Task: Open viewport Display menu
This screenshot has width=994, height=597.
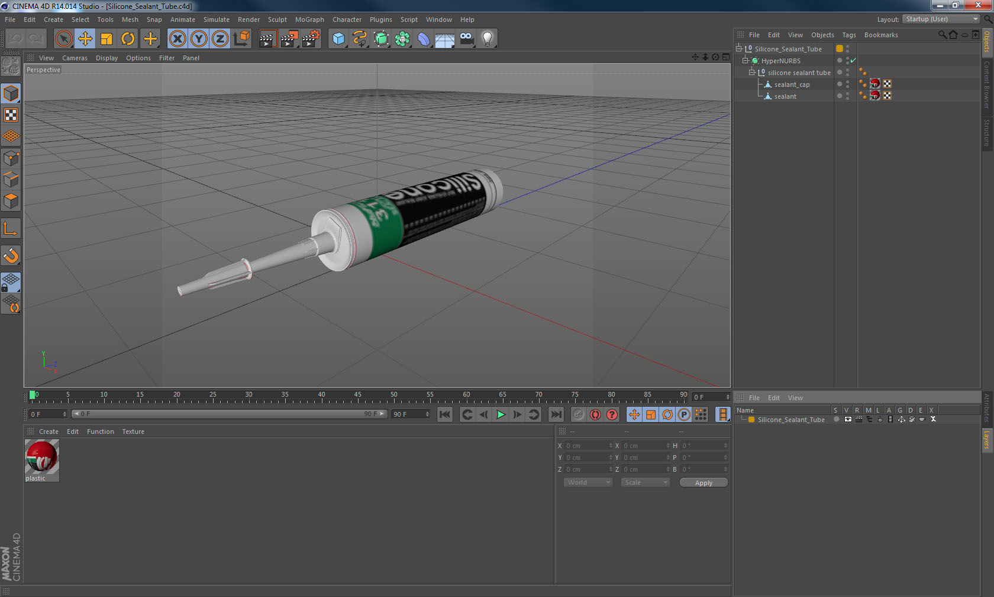Action: (106, 58)
